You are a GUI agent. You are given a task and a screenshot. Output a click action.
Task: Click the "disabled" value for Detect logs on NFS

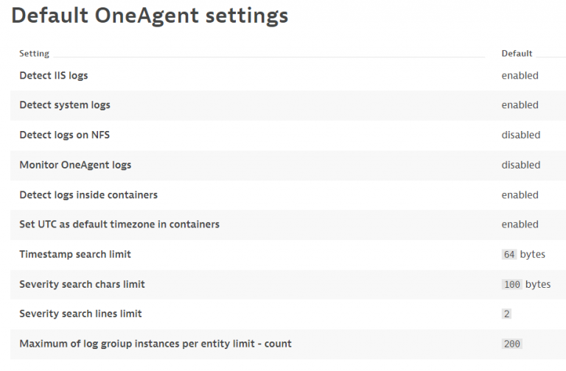pyautogui.click(x=520, y=135)
